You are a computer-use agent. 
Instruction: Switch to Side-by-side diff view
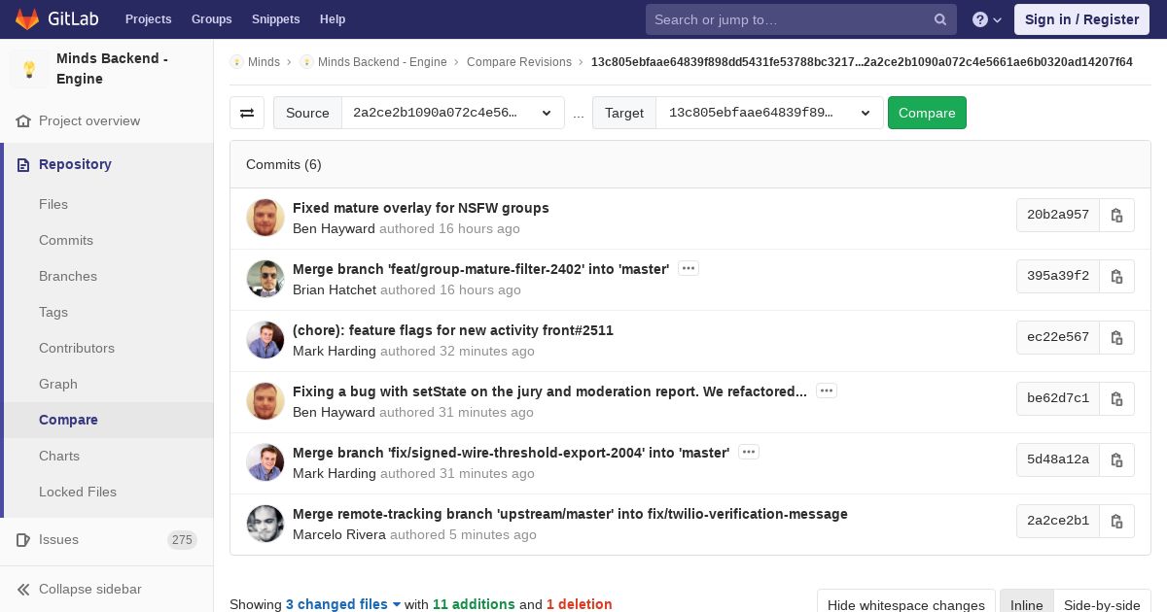(1102, 604)
